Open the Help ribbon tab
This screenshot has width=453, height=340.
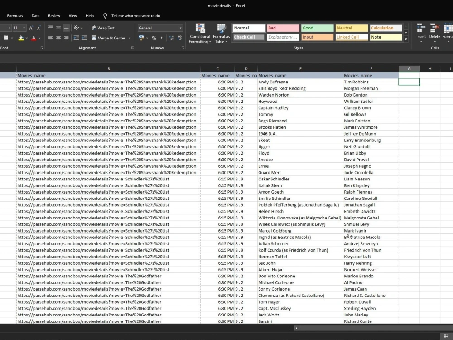[x=90, y=16]
